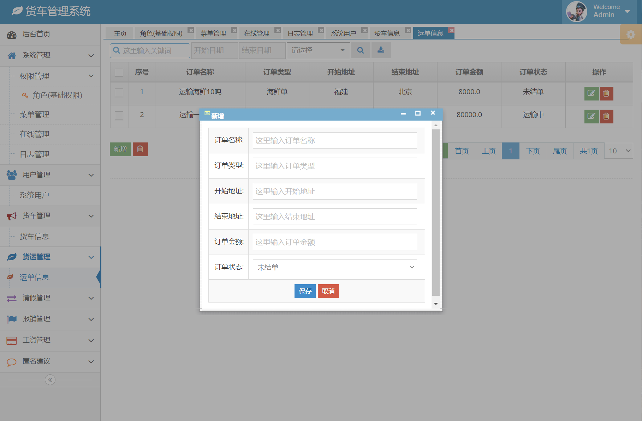The width and height of the screenshot is (642, 421).
Task: Toggle the select-all checkbox in table header
Action: click(x=119, y=72)
